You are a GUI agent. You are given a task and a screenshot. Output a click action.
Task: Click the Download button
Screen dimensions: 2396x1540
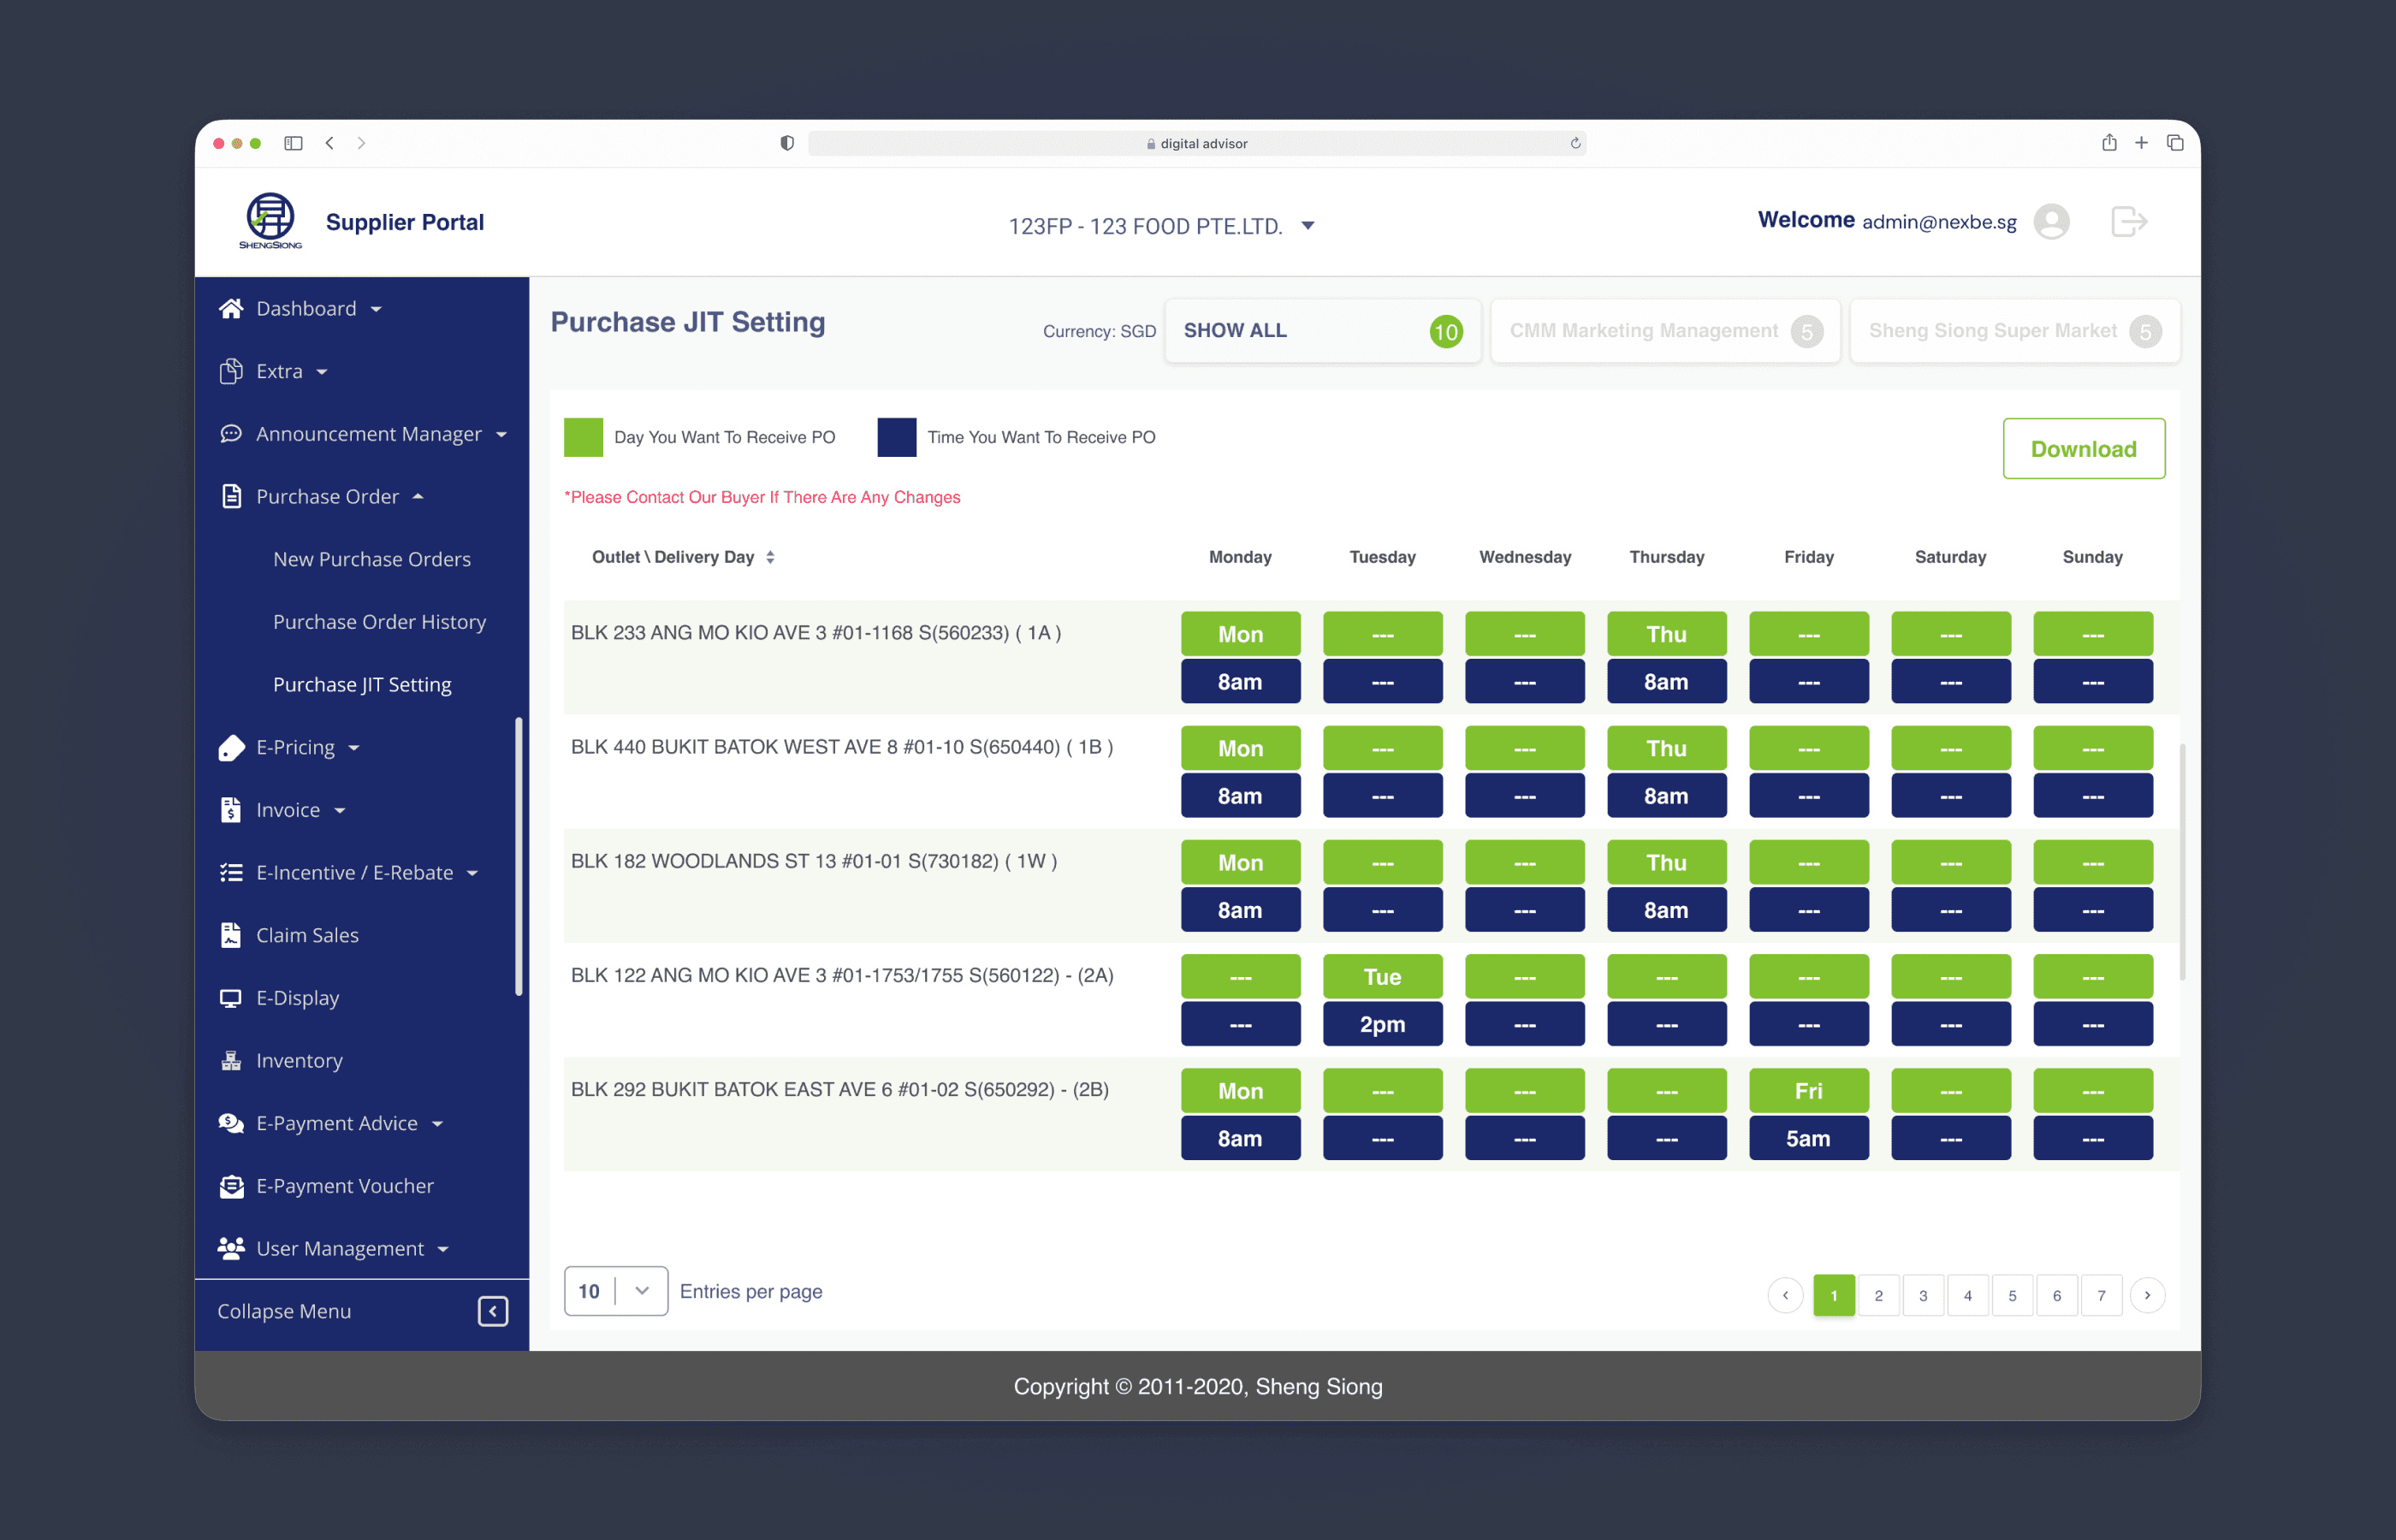[x=2084, y=448]
